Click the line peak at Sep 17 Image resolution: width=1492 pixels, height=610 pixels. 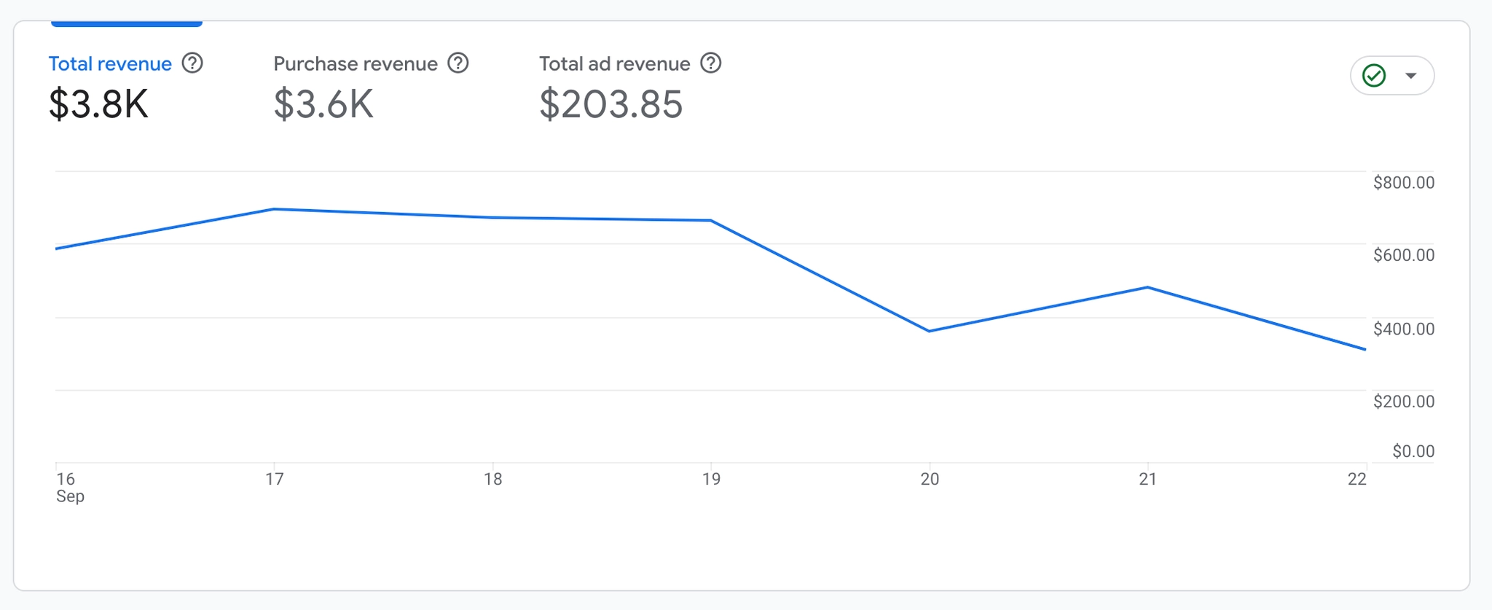click(x=274, y=209)
